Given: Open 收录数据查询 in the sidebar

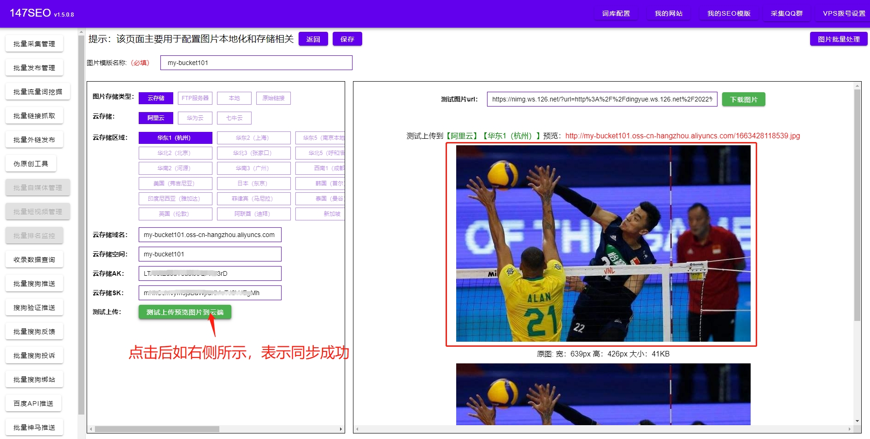Looking at the screenshot, I should click(x=34, y=260).
